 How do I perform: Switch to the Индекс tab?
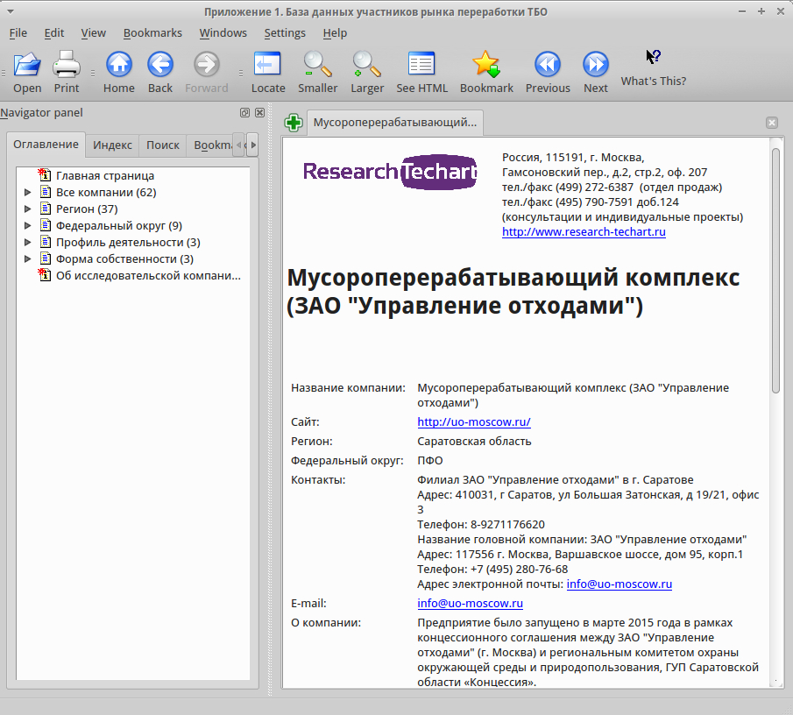pos(112,145)
